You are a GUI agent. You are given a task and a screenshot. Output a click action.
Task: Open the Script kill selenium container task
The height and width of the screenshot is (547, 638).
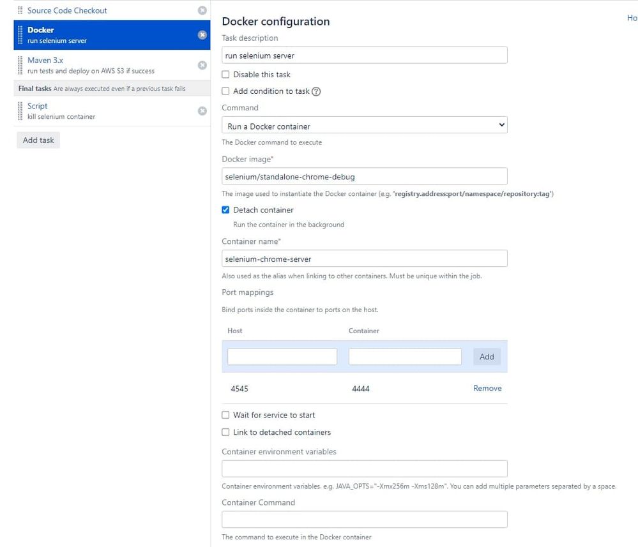(112, 111)
